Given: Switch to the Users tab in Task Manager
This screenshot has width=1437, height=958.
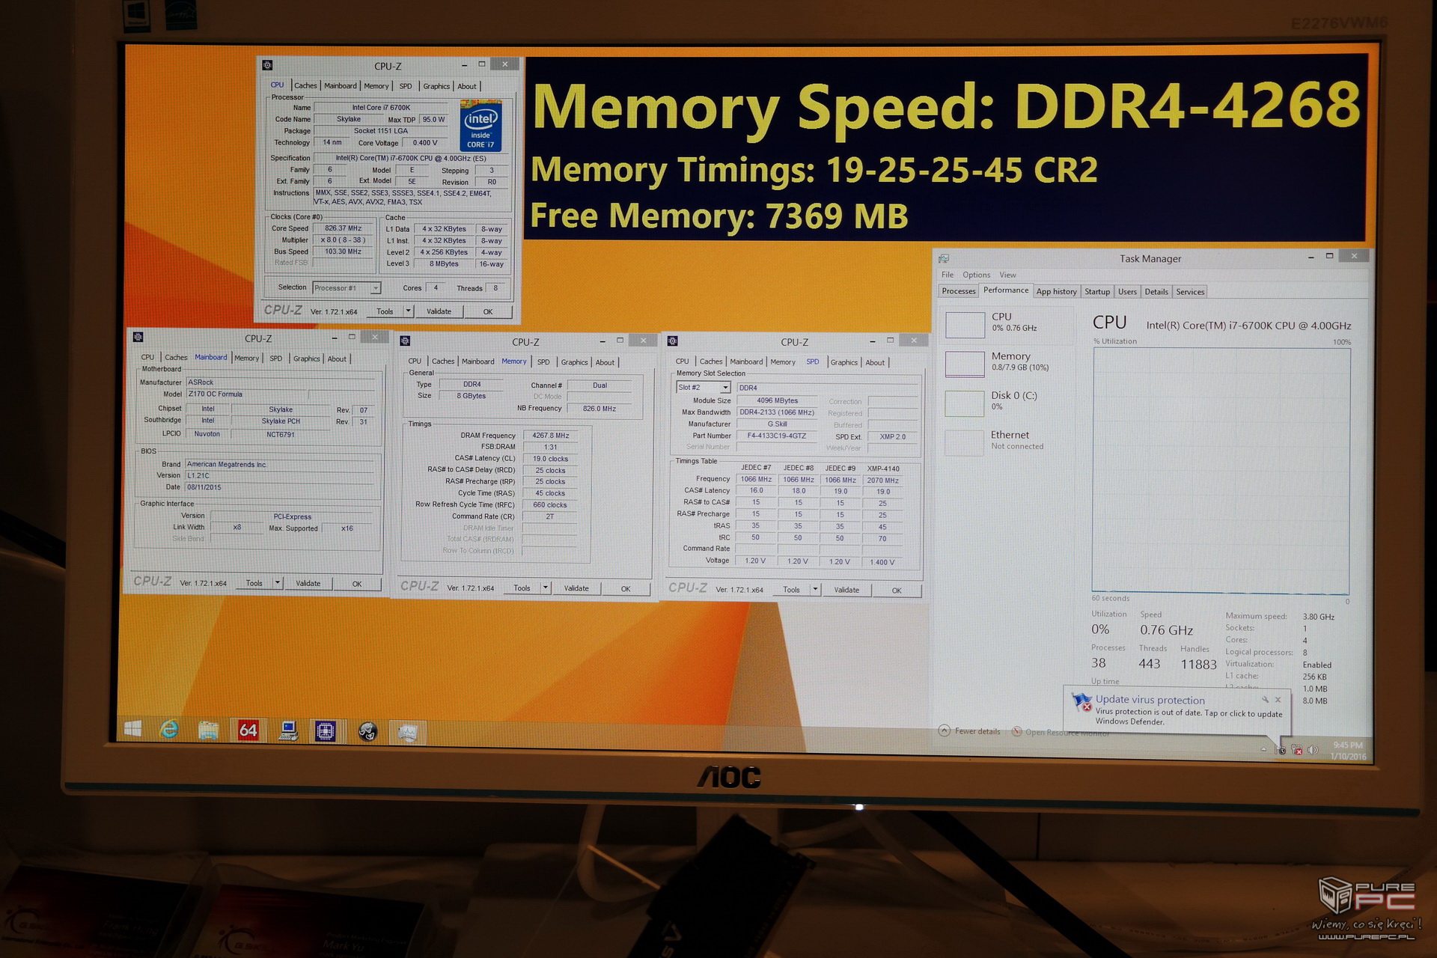Looking at the screenshot, I should point(1127,291).
